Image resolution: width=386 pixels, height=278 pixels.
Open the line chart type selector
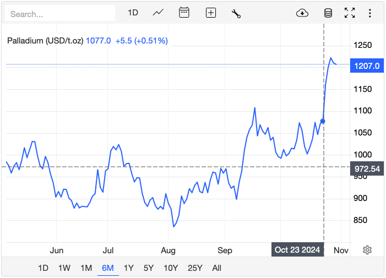[x=158, y=12]
